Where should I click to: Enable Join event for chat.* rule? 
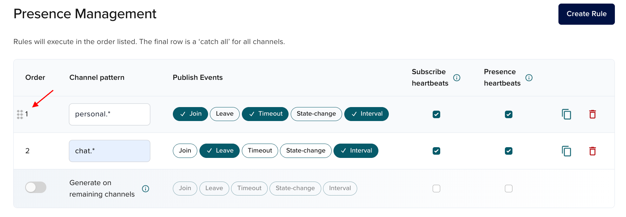pyautogui.click(x=185, y=151)
